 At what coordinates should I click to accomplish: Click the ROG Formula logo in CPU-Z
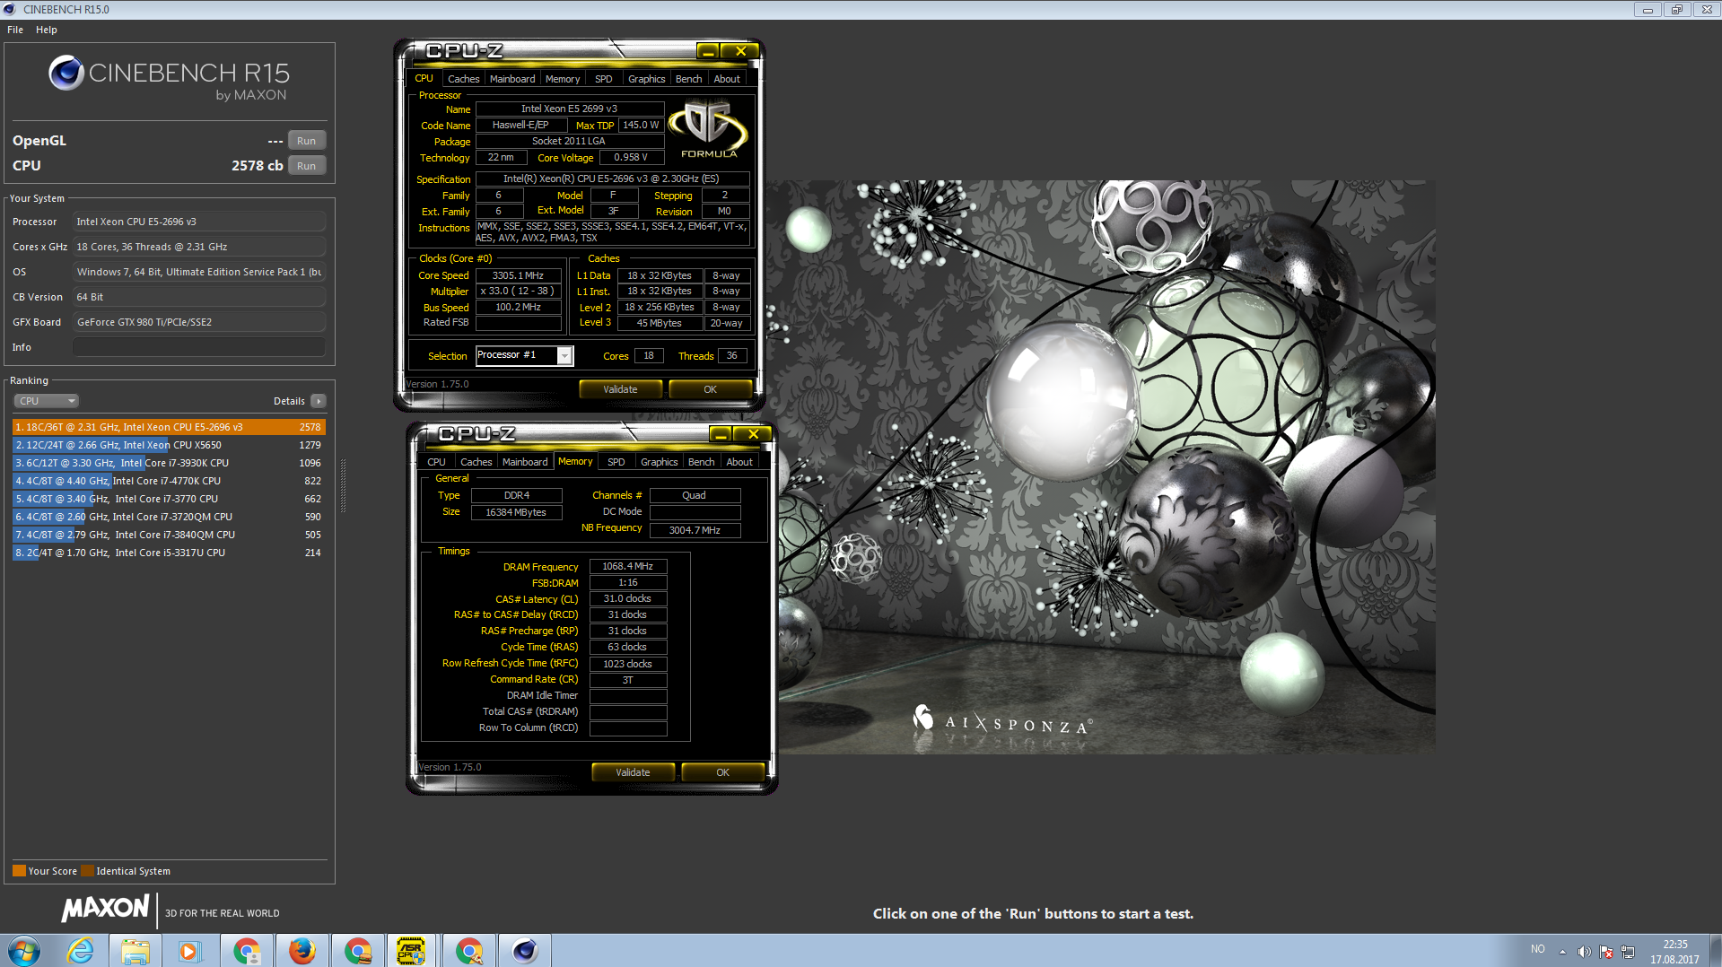click(x=709, y=130)
